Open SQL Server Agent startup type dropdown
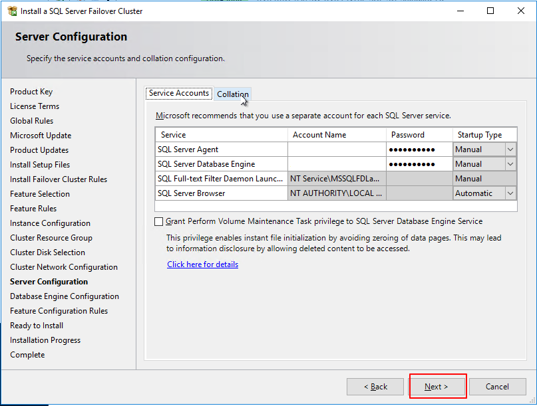Screen dimensions: 537x406 point(510,150)
